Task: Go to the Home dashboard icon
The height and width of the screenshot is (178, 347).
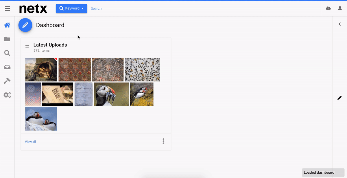Action: click(x=7, y=25)
